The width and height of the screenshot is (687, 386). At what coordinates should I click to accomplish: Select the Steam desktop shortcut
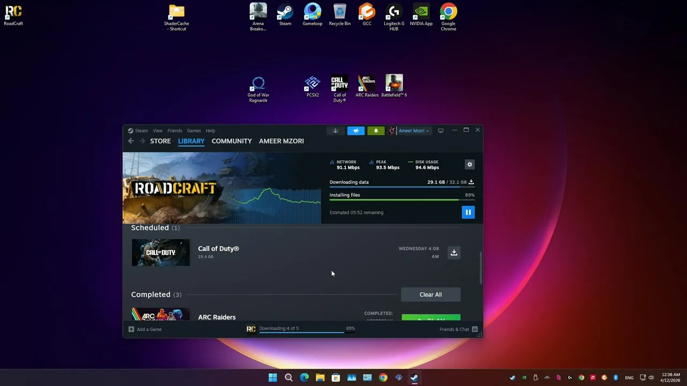pyautogui.click(x=285, y=15)
